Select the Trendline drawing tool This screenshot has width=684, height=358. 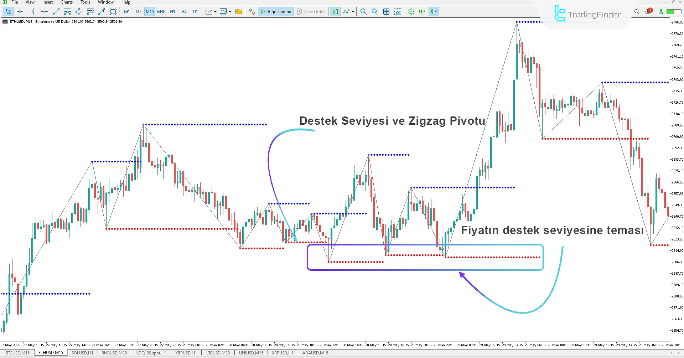pyautogui.click(x=56, y=11)
